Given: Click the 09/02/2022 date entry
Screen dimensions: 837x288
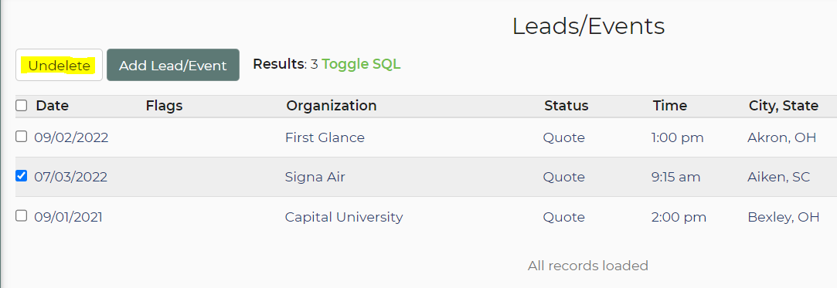Looking at the screenshot, I should pyautogui.click(x=72, y=137).
